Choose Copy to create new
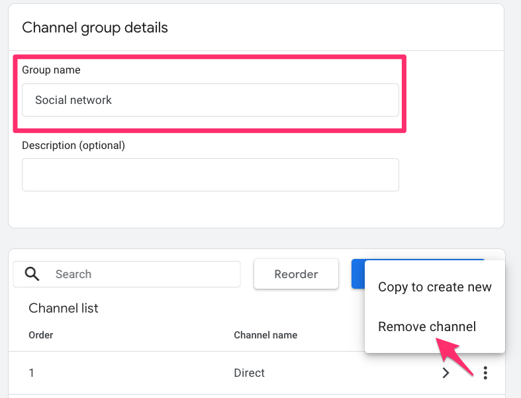521x398 pixels. (434, 287)
